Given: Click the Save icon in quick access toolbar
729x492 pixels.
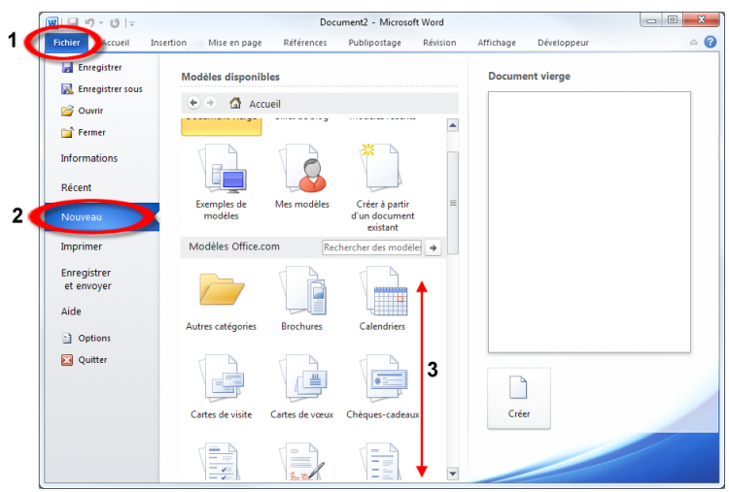Looking at the screenshot, I should [73, 22].
